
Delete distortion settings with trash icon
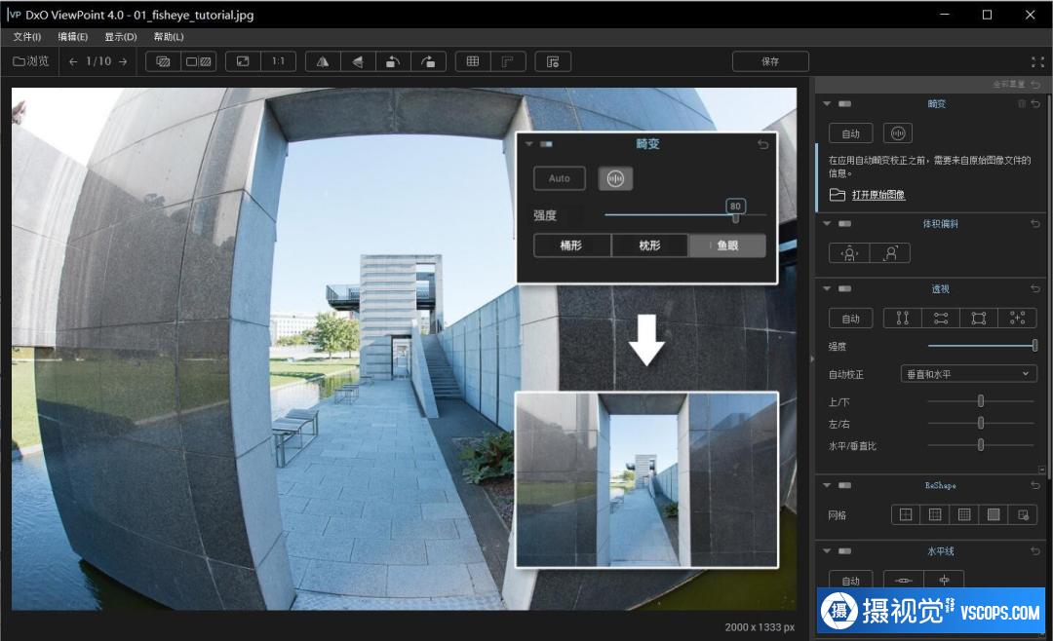pyautogui.click(x=1022, y=104)
